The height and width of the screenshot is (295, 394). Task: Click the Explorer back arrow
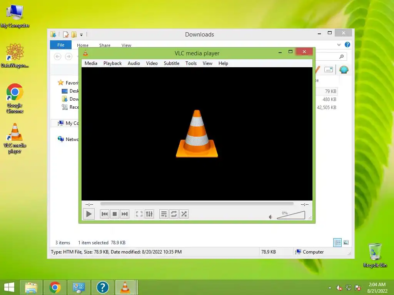[58, 56]
